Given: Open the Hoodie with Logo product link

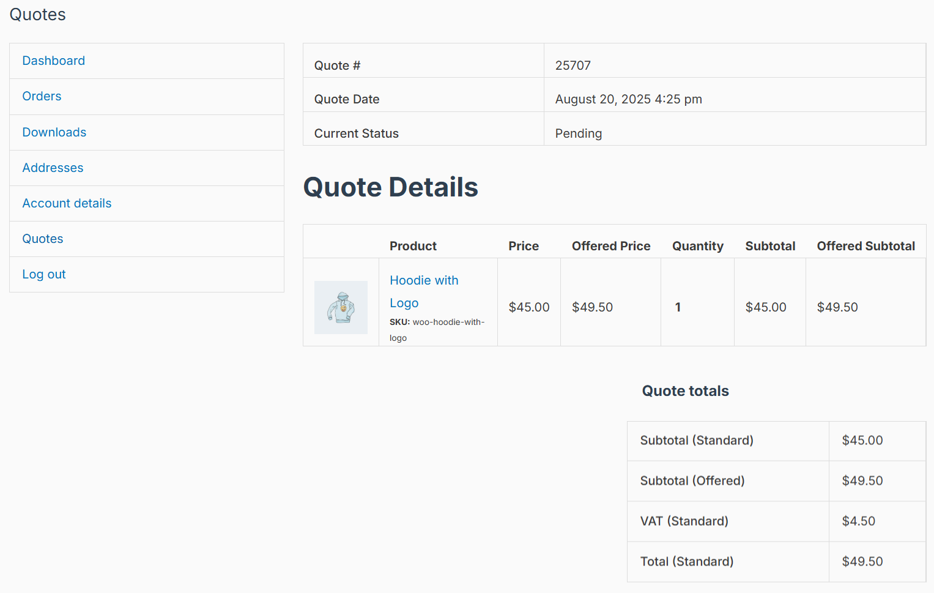Looking at the screenshot, I should (x=424, y=291).
